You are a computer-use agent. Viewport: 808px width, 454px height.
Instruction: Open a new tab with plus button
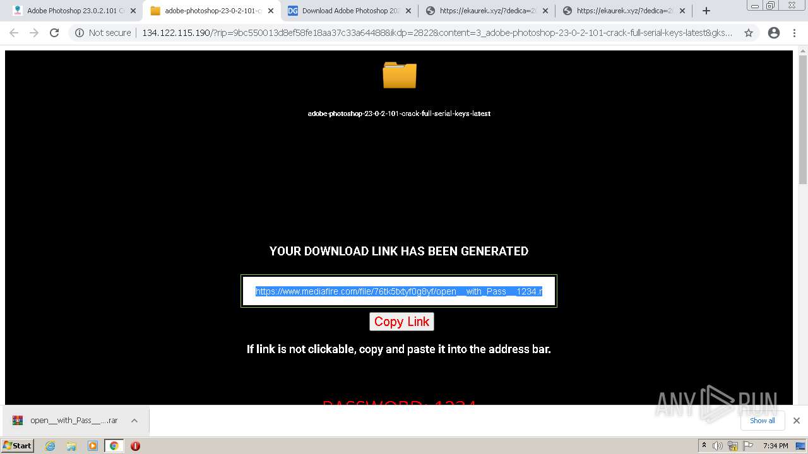pyautogui.click(x=706, y=11)
